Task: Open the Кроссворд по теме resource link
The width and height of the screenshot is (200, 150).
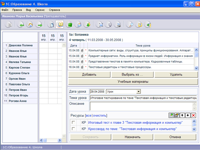Action: [x=132, y=129]
